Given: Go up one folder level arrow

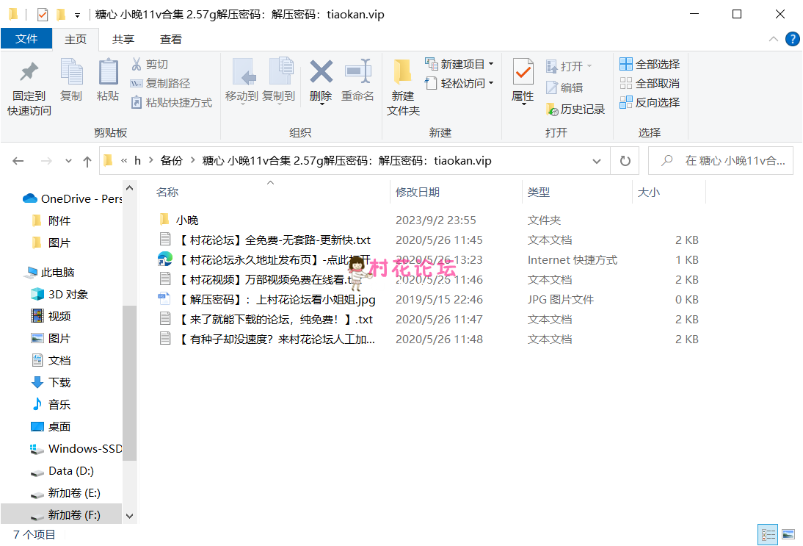Looking at the screenshot, I should pyautogui.click(x=87, y=161).
